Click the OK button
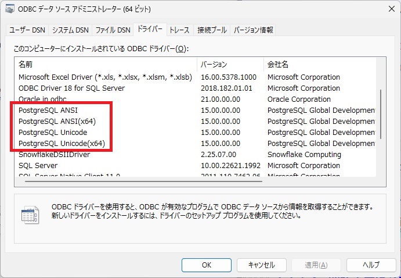This screenshot has width=401, height=278. 207,265
